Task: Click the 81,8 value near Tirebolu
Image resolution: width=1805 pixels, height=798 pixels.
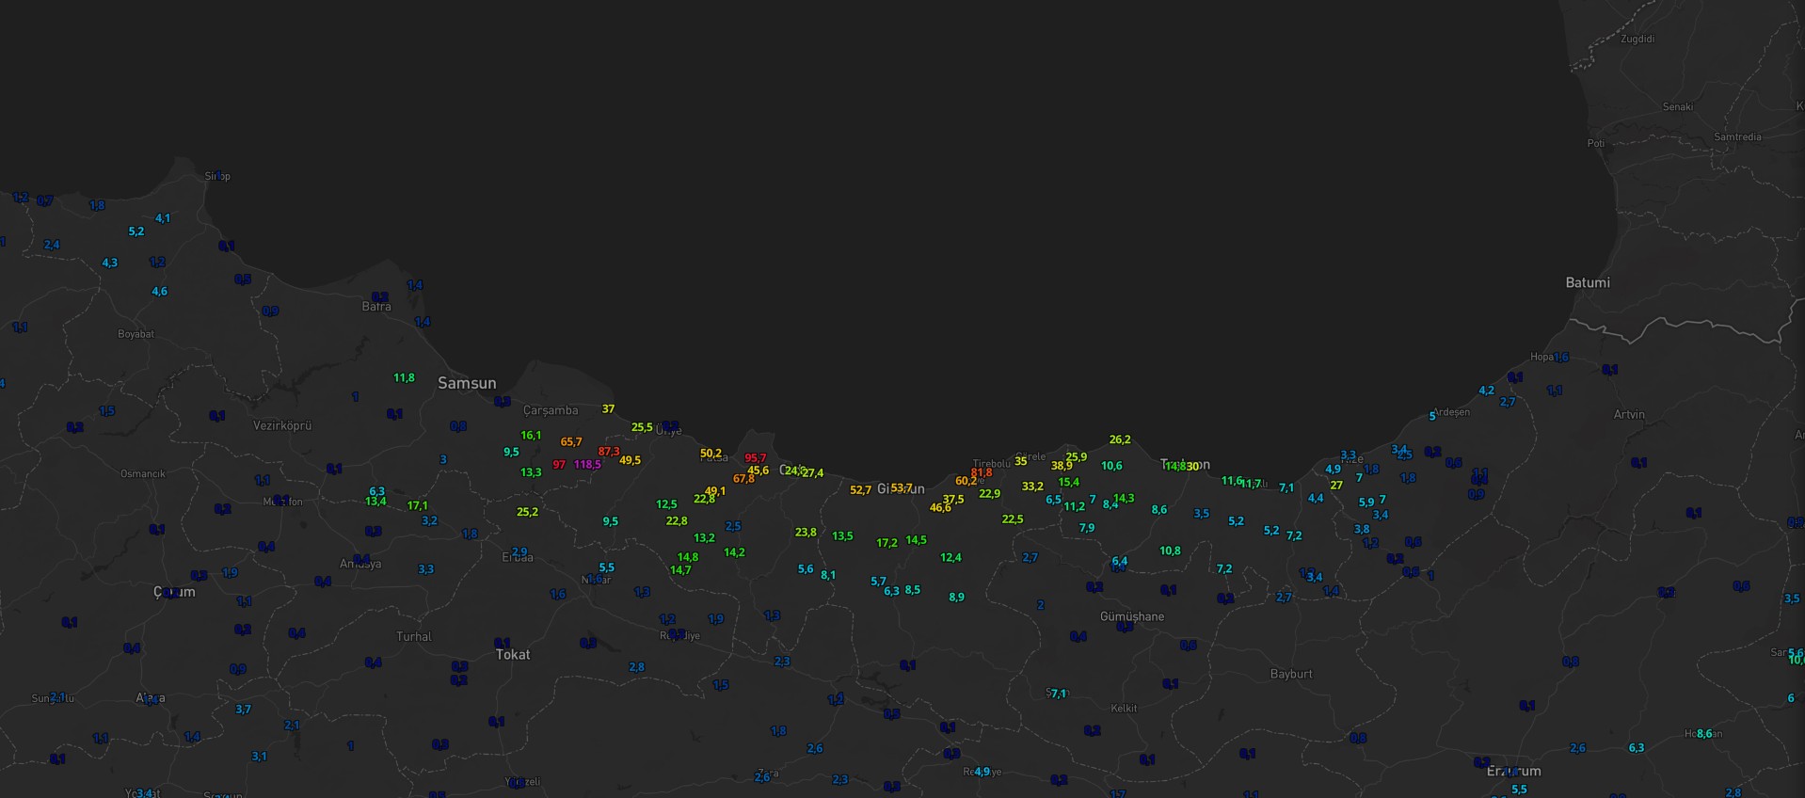Action: 982,472
